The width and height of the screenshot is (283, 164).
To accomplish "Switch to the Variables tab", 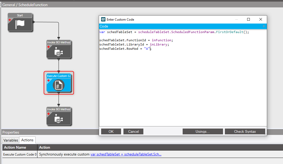I will point(11,140).
